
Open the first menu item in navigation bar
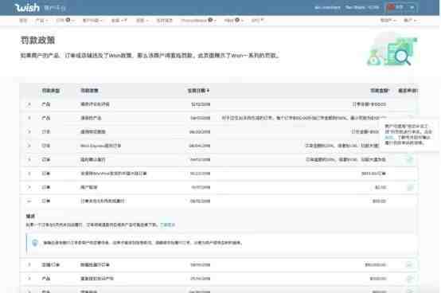tap(23, 20)
